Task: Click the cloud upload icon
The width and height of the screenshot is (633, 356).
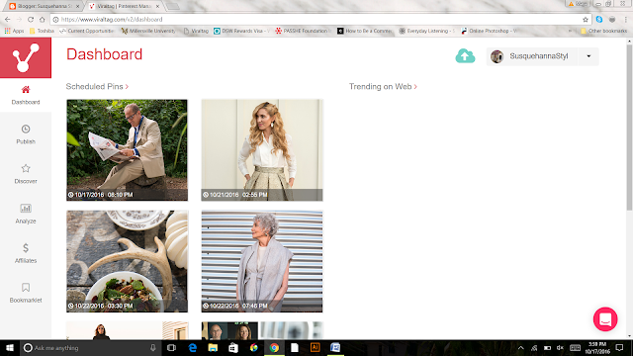Action: (x=465, y=56)
